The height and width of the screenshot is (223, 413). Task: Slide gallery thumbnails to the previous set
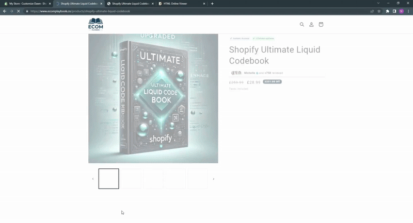pos(93,179)
